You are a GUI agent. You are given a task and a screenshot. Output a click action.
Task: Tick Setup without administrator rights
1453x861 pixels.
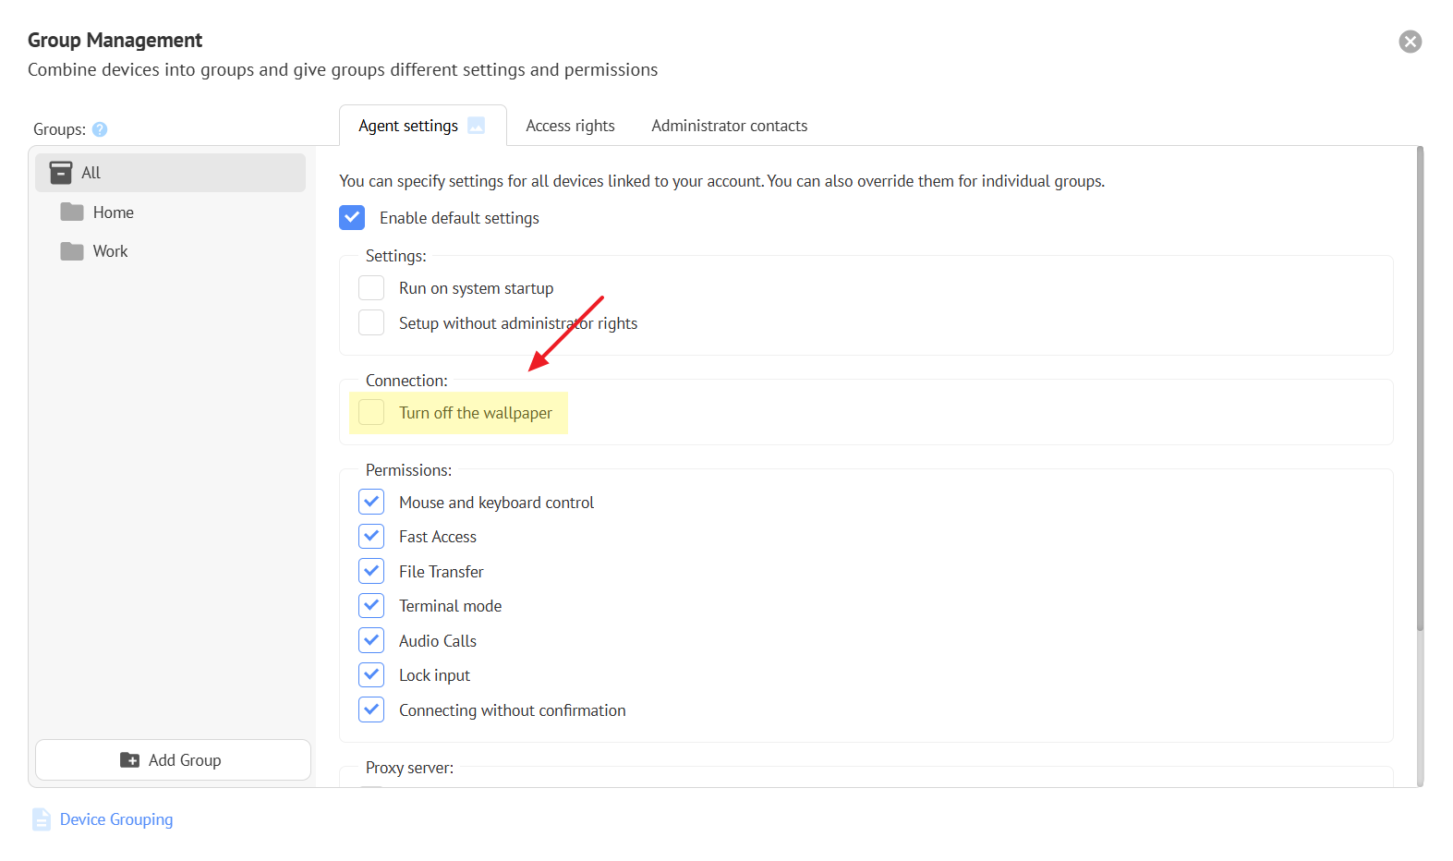(x=371, y=323)
